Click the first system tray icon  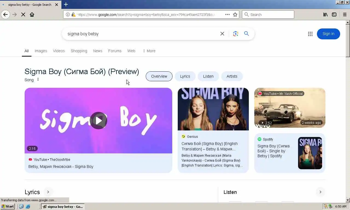pyautogui.click(x=325, y=206)
